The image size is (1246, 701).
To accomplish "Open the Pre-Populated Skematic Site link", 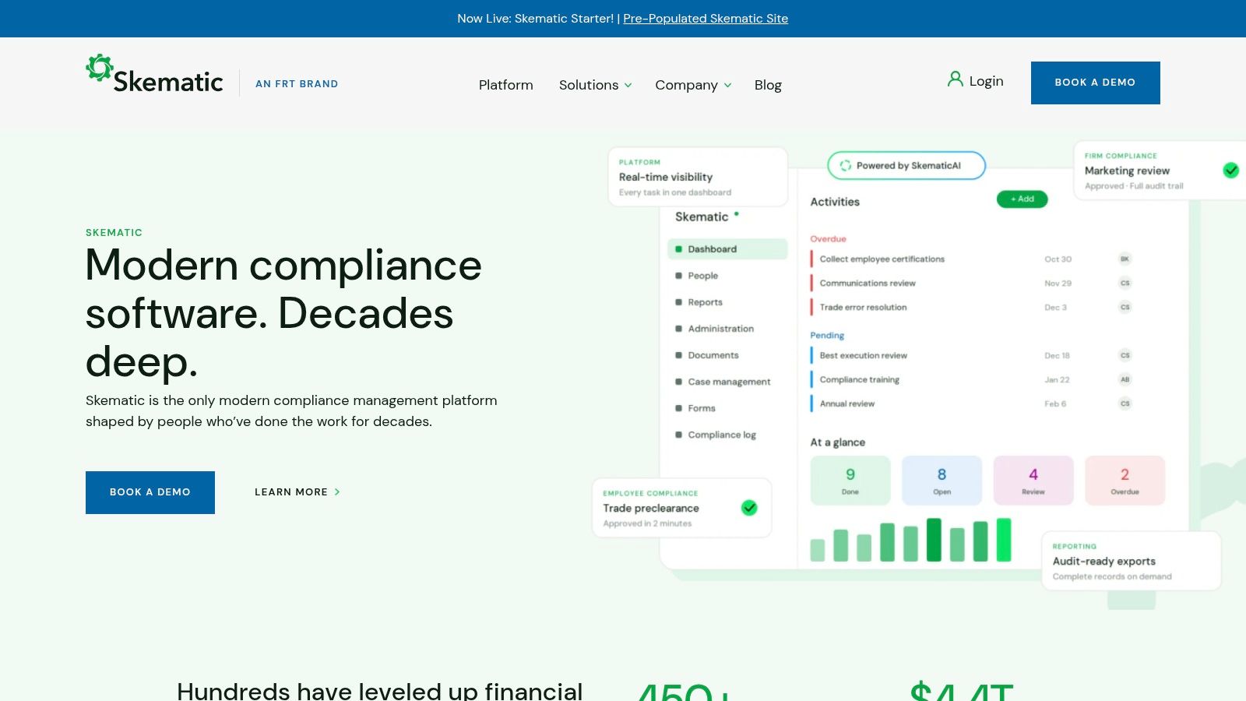I will coord(706,18).
